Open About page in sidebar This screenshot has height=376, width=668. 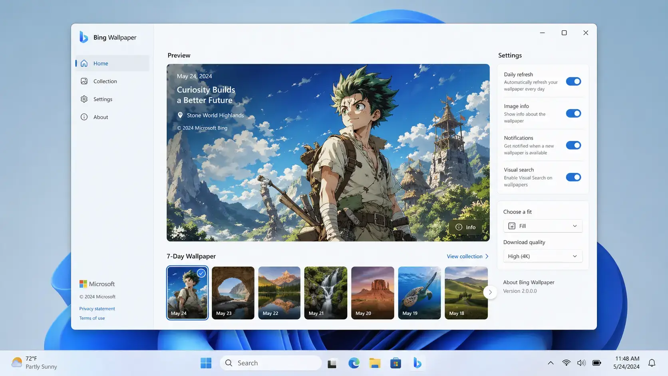pyautogui.click(x=112, y=117)
